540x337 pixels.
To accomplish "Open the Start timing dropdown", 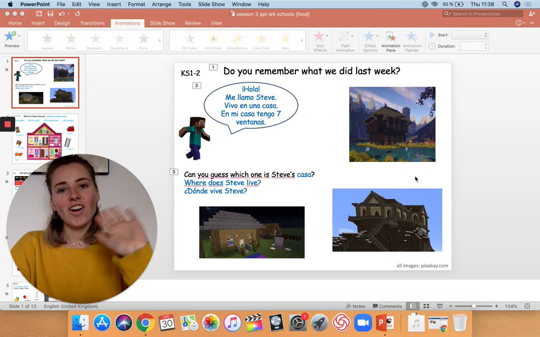I will coord(470,35).
